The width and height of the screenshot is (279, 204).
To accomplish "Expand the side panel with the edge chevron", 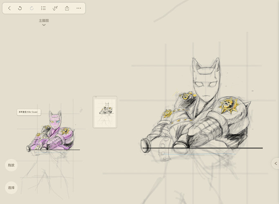I will tap(276, 163).
